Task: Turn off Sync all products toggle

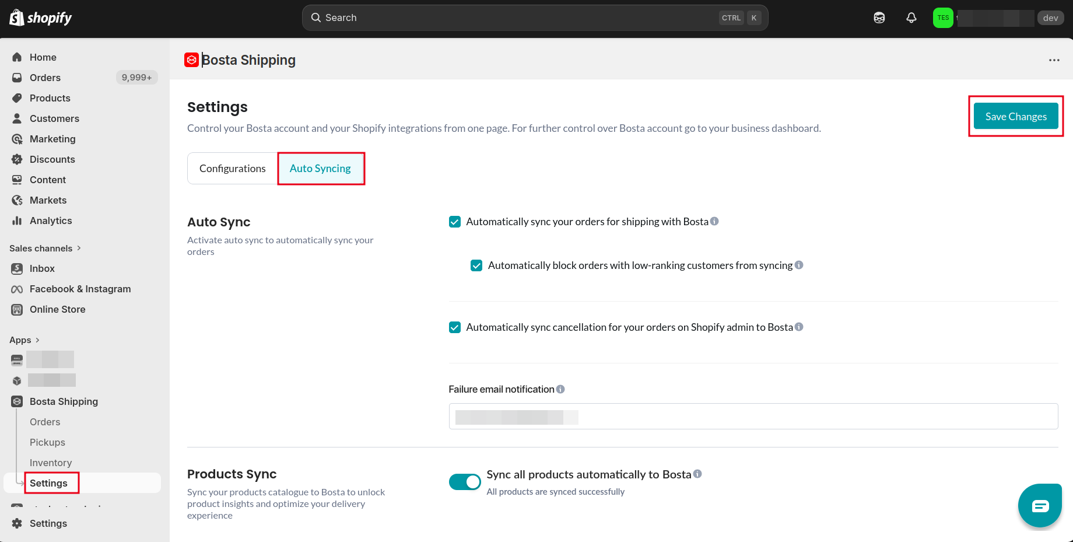Action: (x=465, y=482)
